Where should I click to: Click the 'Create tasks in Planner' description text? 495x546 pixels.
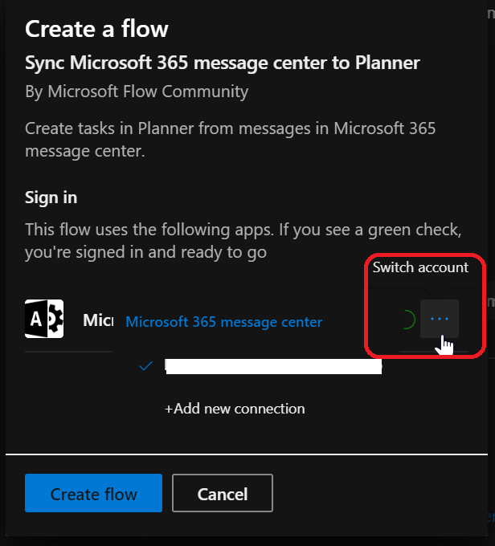click(x=231, y=139)
